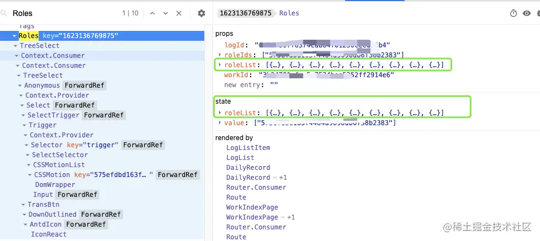540x241 pixels.
Task: Open DailyRecord +1 owner link
Action: (x=257, y=178)
